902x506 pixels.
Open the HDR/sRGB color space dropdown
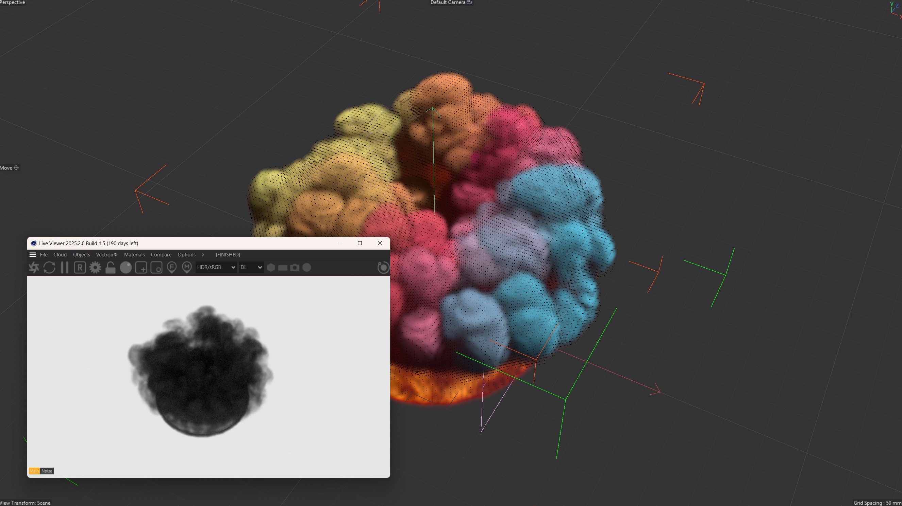coord(216,268)
